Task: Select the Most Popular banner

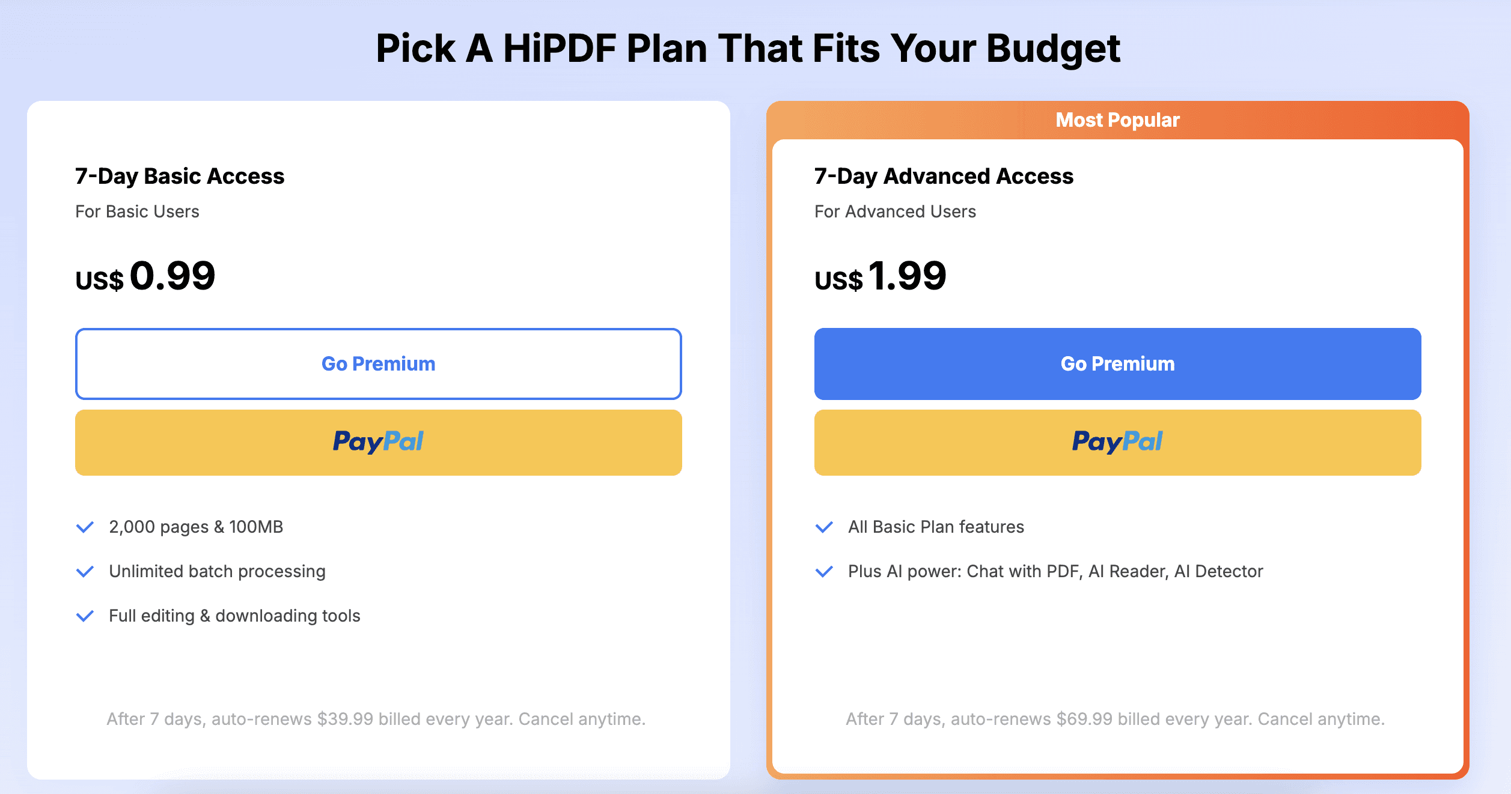Action: tap(1117, 119)
